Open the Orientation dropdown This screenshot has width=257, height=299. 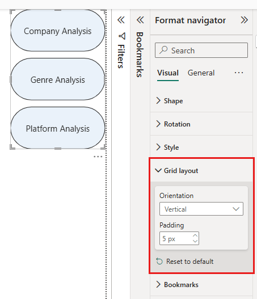[201, 209]
